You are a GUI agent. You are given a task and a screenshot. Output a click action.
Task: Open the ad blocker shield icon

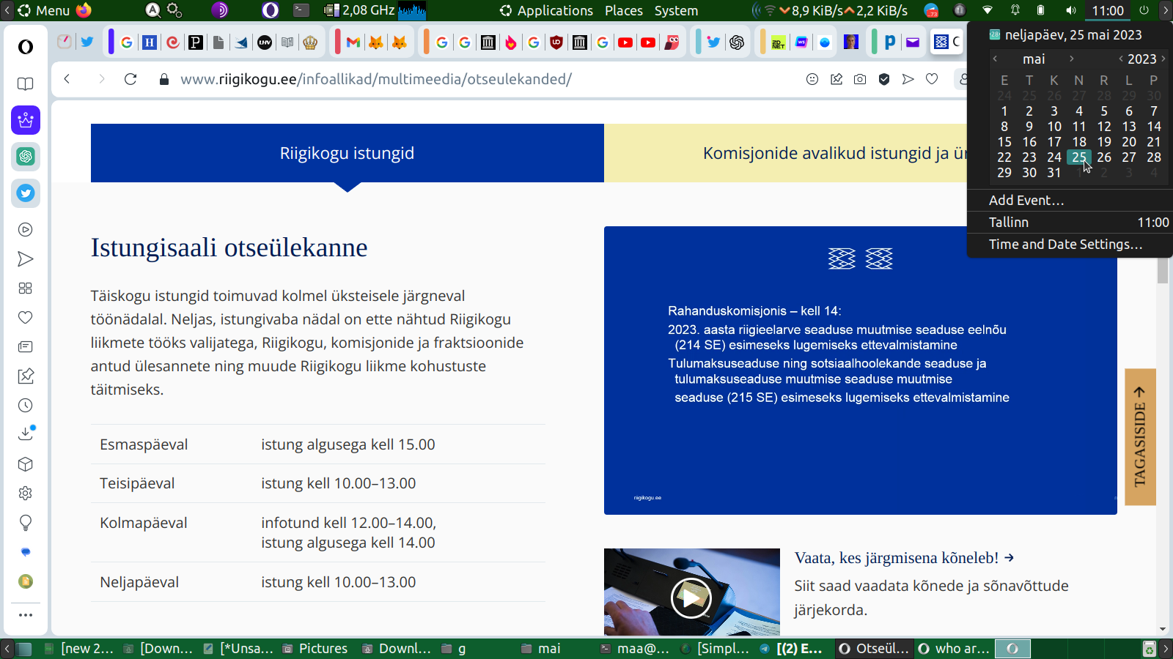pyautogui.click(x=884, y=79)
